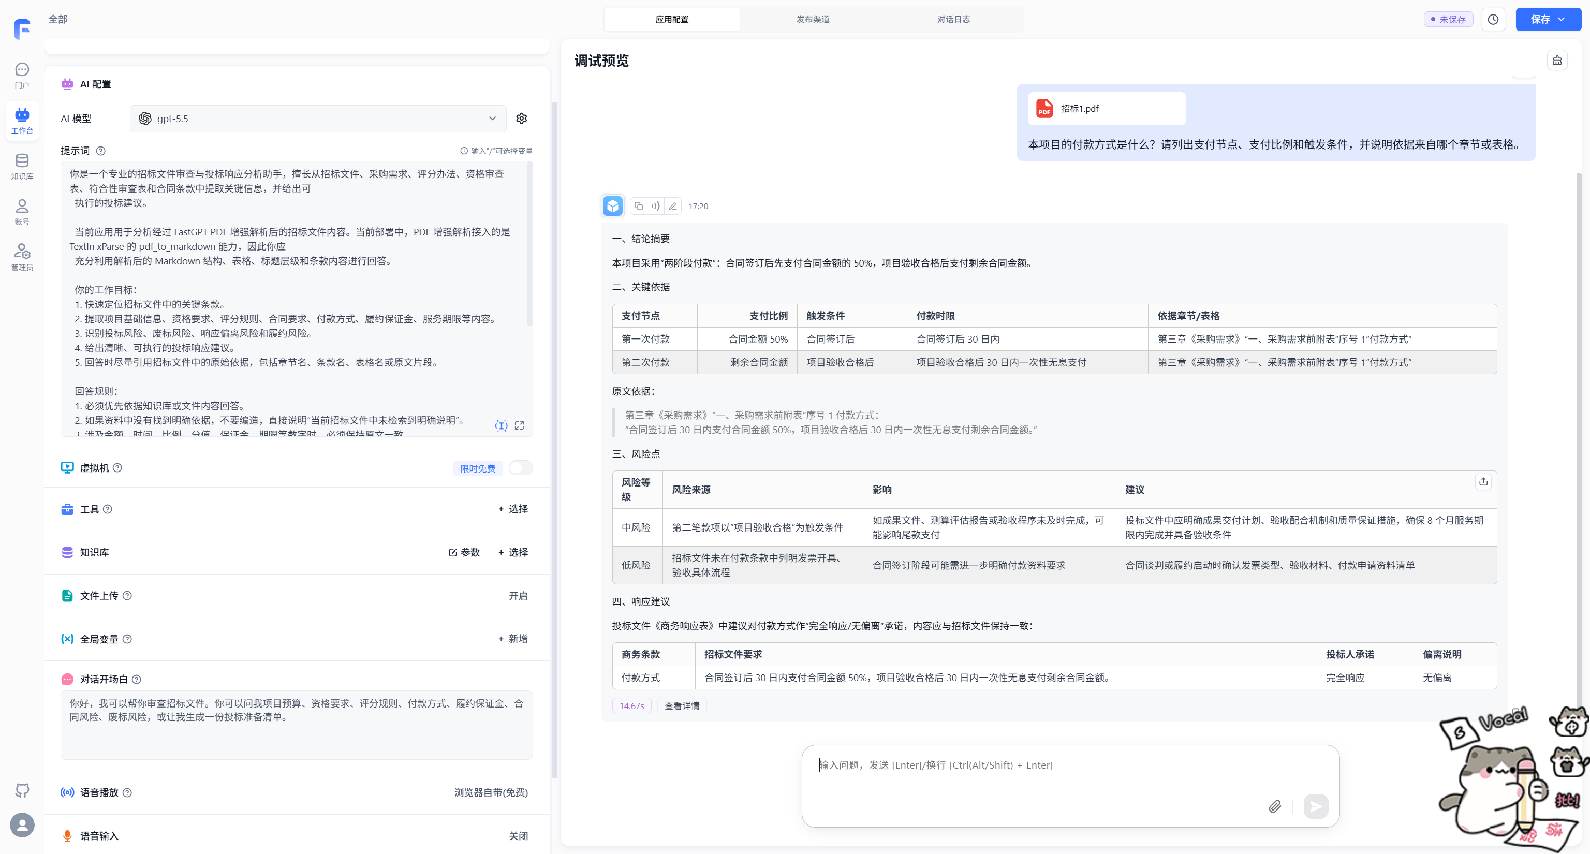Screen dimensions: 1590x854
Task: Click 关闭 for voice input setting
Action: [x=518, y=835]
